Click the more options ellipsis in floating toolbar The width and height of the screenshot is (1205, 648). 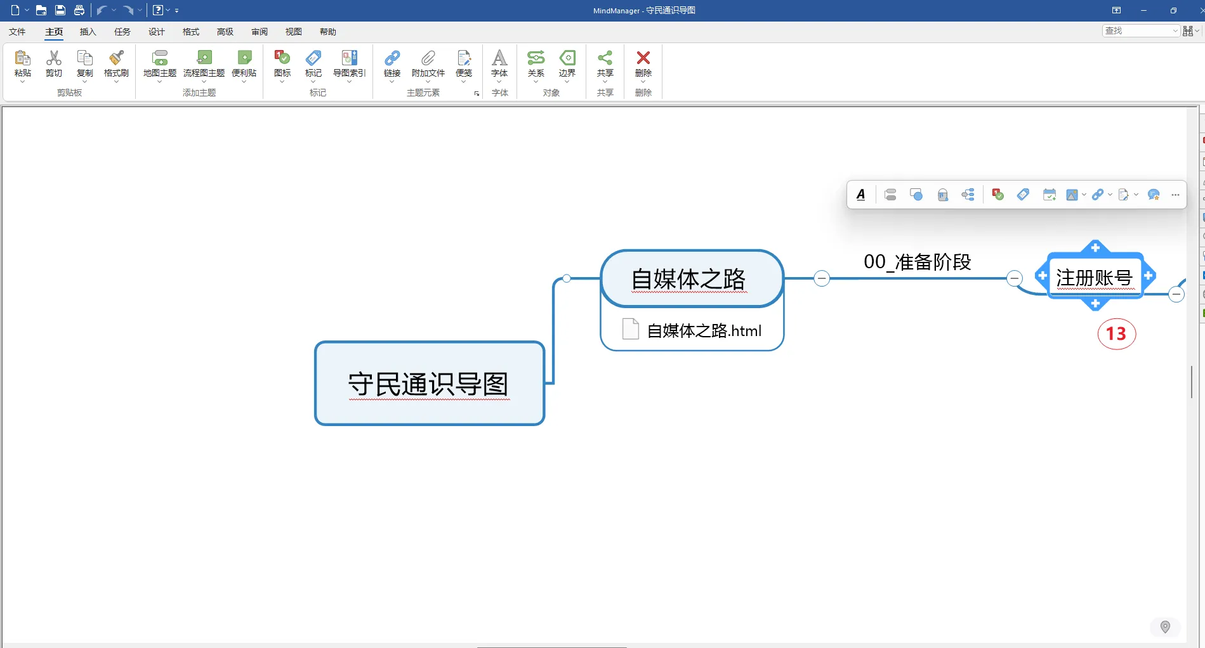(x=1175, y=195)
